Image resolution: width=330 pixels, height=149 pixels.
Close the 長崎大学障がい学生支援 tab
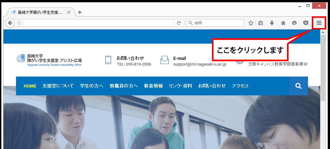coord(69,12)
